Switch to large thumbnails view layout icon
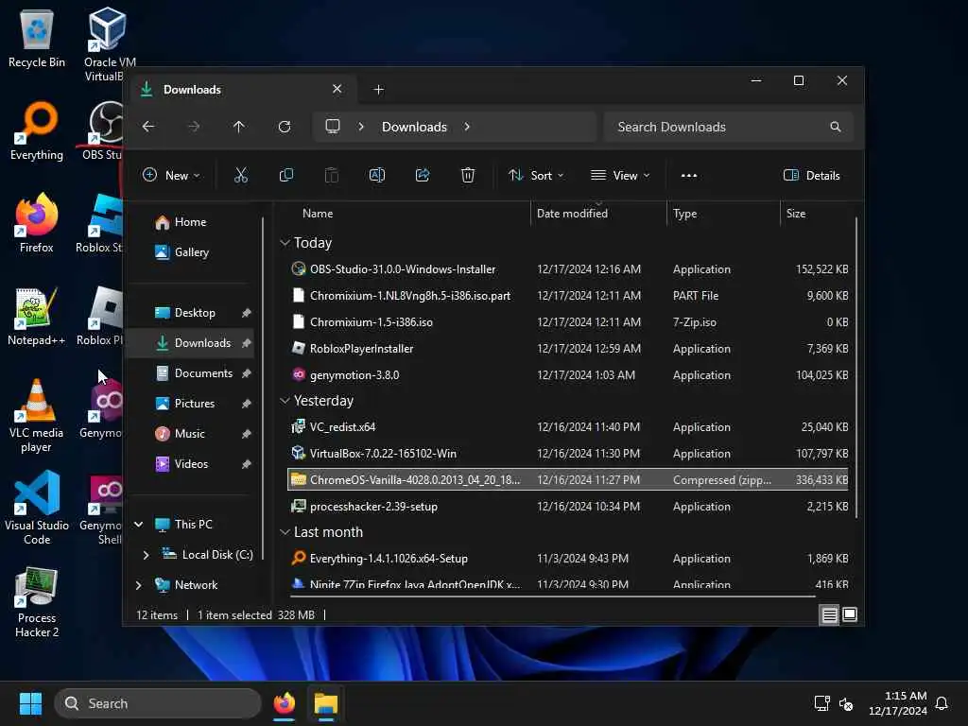This screenshot has width=968, height=726. pos(850,614)
